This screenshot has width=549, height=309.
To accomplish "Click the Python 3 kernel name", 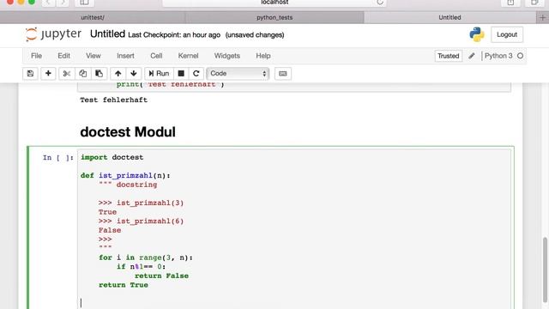I will tap(498, 56).
